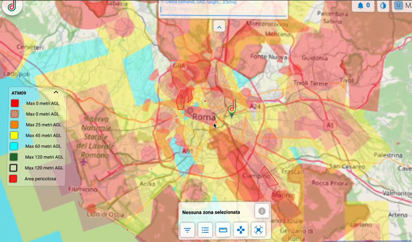Collapse the search panel with the chevron
The height and width of the screenshot is (242, 412).
click(x=219, y=27)
